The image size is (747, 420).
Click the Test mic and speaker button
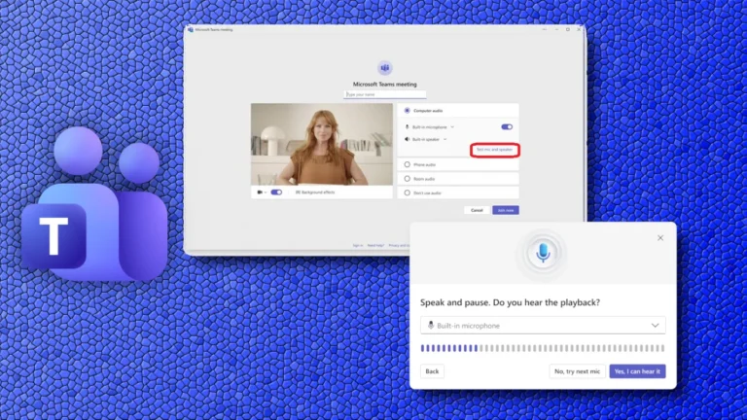494,150
